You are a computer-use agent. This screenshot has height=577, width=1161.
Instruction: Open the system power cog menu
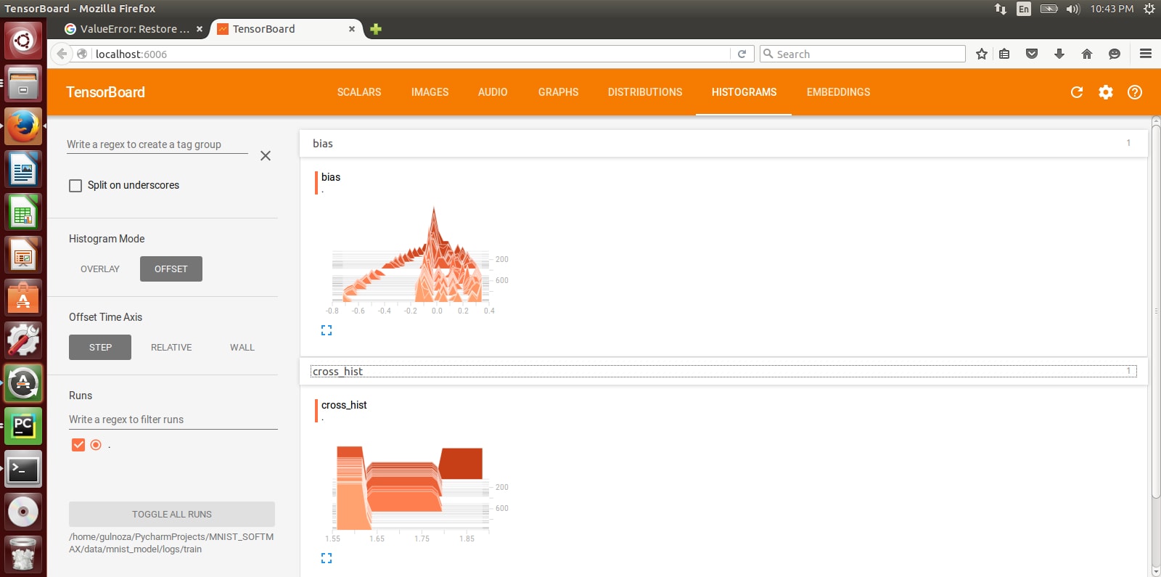tap(1149, 9)
